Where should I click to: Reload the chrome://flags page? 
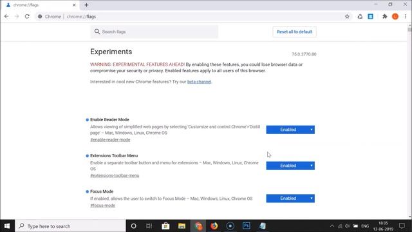pyautogui.click(x=27, y=16)
